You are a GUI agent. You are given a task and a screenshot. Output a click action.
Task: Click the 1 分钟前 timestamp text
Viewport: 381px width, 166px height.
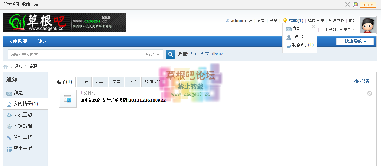point(88,93)
